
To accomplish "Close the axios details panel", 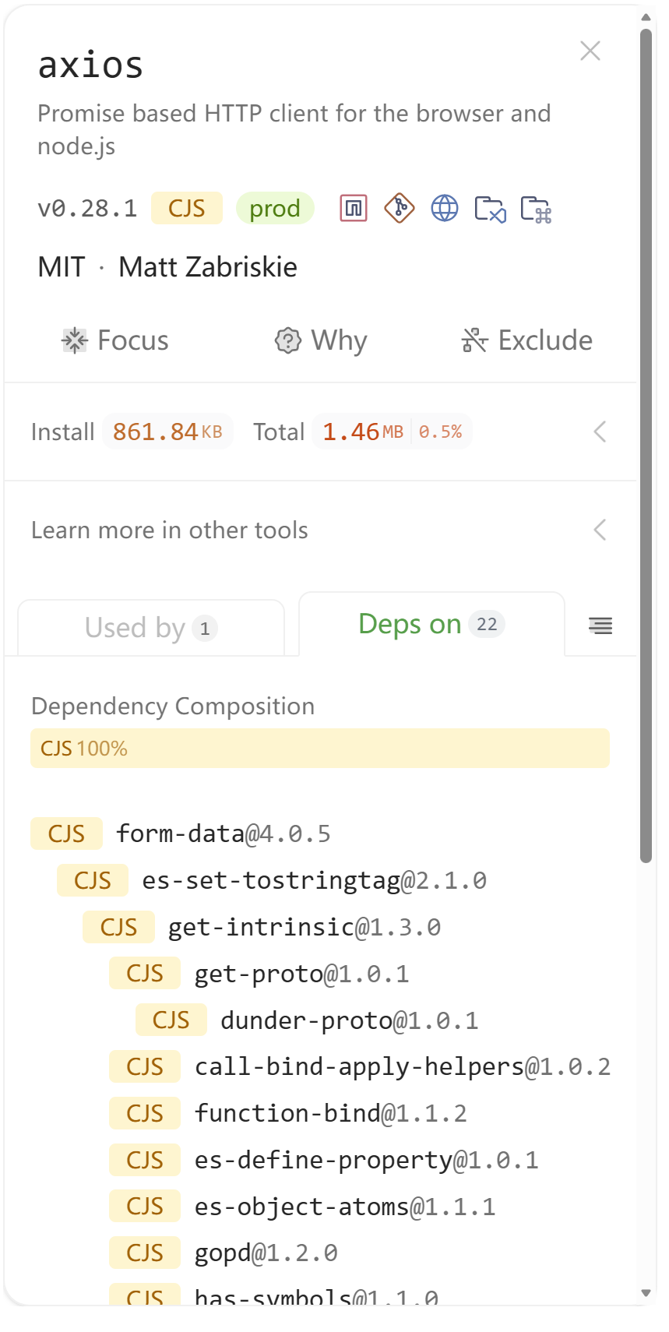I will 590,51.
